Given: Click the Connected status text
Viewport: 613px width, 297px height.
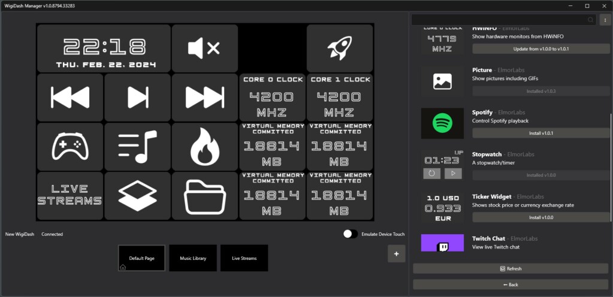Looking at the screenshot, I should click(x=52, y=234).
